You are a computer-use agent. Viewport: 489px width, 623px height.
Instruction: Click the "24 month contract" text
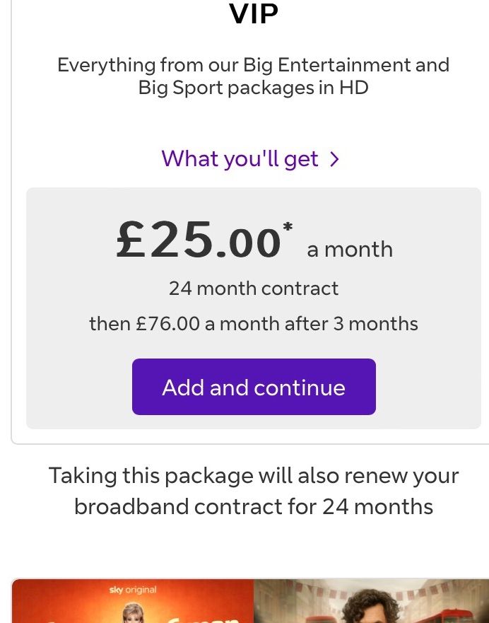tap(254, 289)
